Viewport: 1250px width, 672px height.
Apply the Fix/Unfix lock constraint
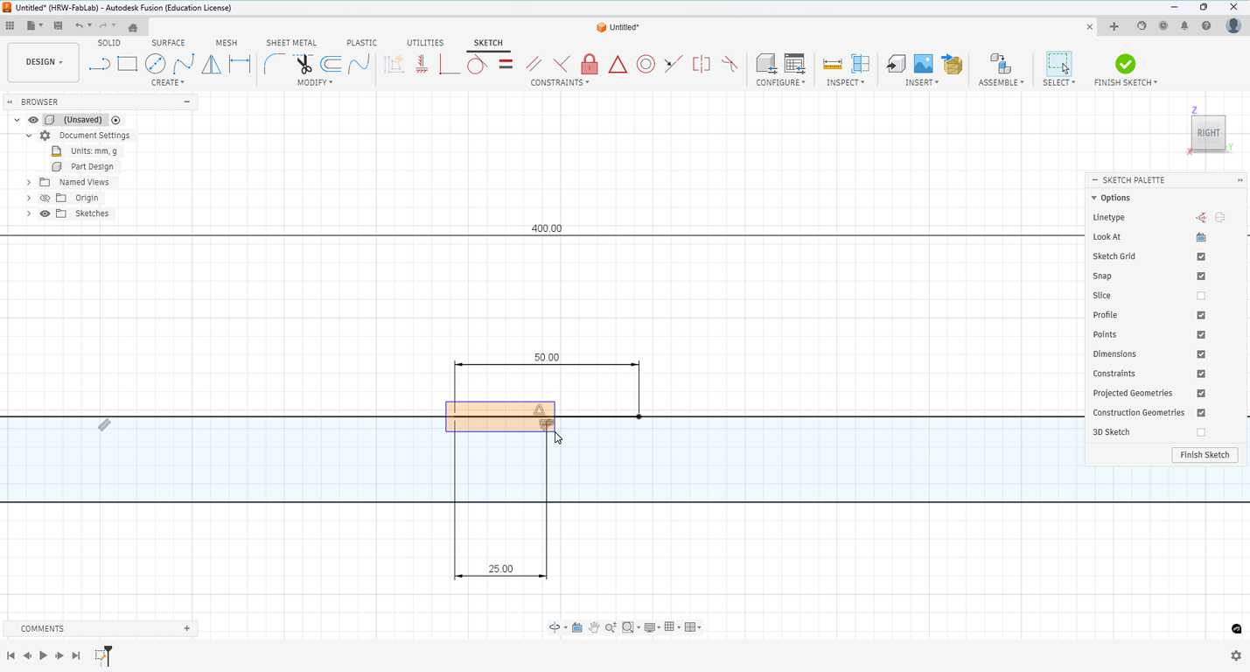click(x=590, y=64)
